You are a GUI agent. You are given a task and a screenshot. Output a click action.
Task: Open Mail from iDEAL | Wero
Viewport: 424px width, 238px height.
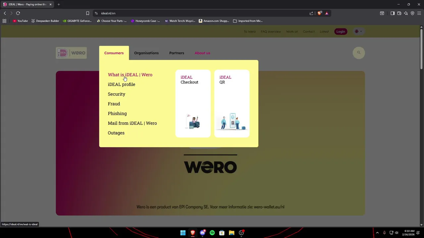coord(132,123)
